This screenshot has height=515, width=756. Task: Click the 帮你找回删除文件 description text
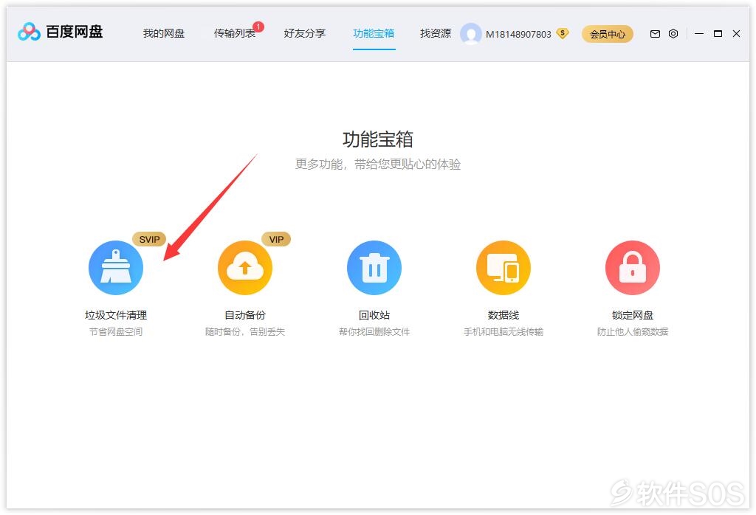coord(374,331)
